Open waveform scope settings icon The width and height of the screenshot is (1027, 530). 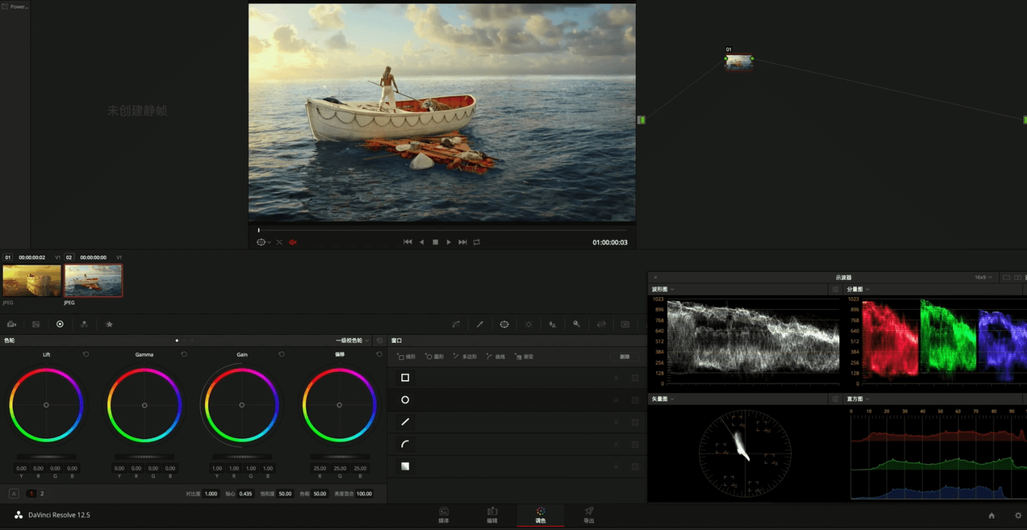[835, 289]
